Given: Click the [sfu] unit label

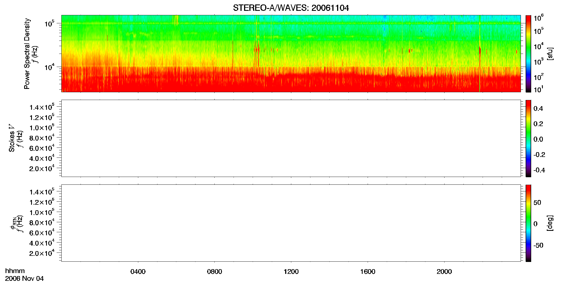Looking at the screenshot, I should [550, 54].
